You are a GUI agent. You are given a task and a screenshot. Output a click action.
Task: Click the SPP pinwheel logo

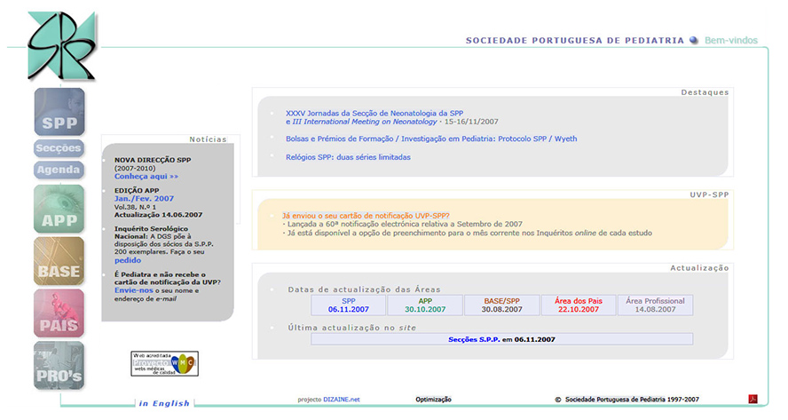pos(61,46)
